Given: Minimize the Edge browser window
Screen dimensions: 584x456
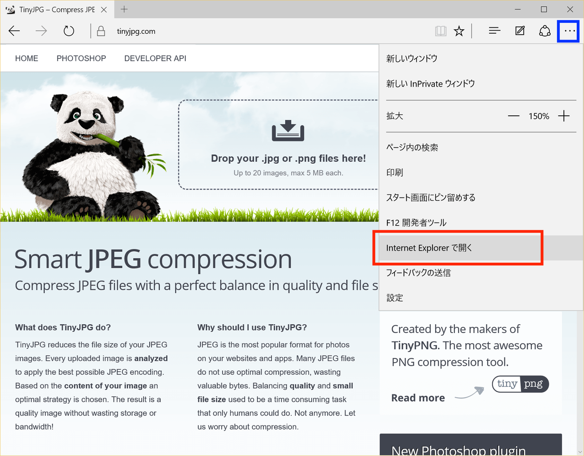Looking at the screenshot, I should coord(518,9).
